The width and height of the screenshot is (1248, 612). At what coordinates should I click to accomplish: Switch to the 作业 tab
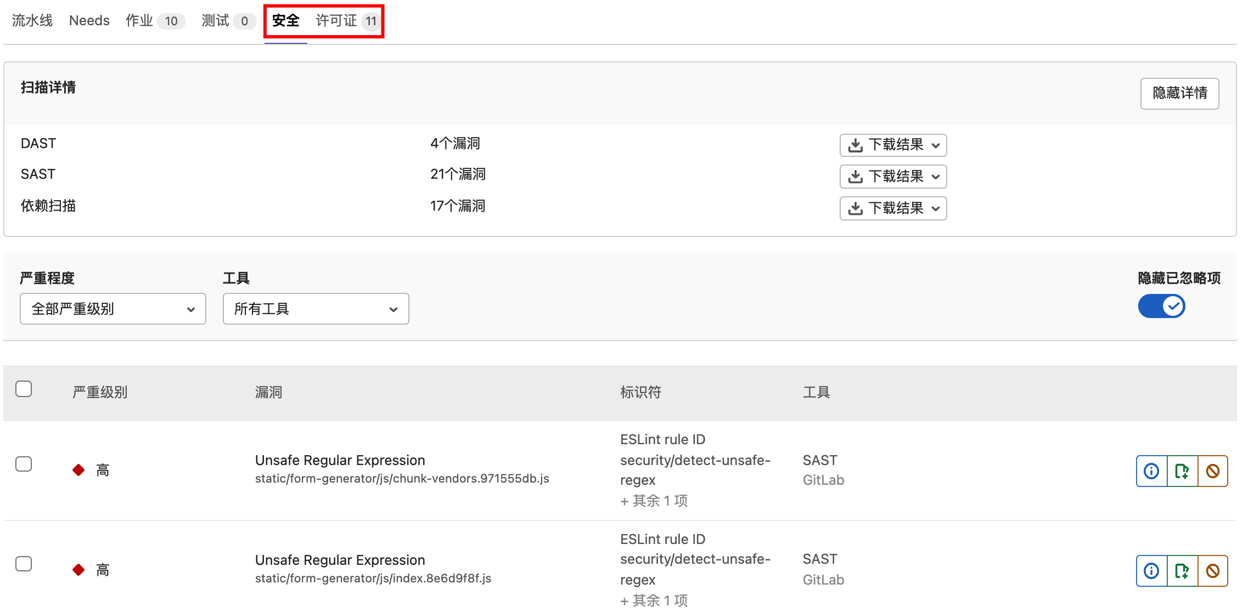coord(139,21)
